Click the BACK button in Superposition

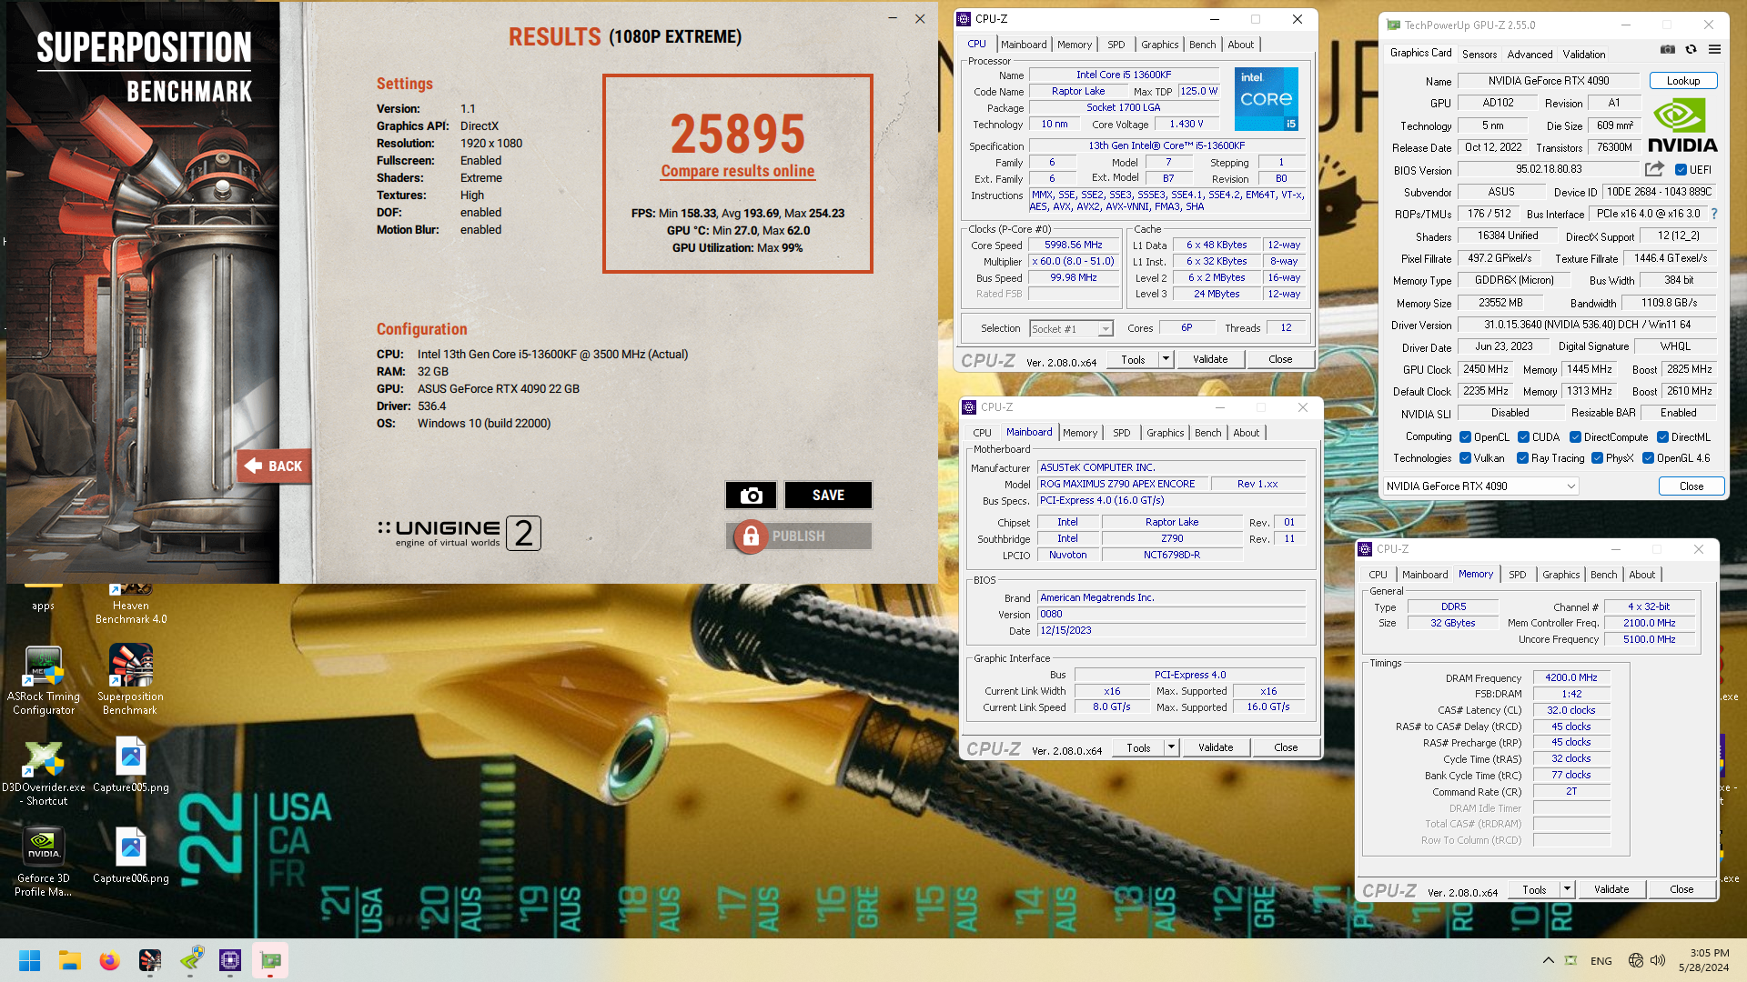point(274,466)
